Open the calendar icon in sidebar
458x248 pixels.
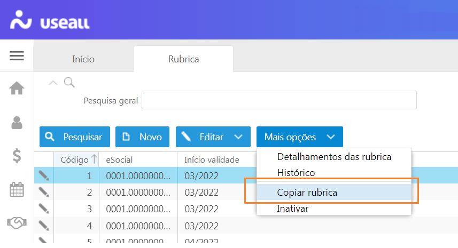[x=17, y=189]
